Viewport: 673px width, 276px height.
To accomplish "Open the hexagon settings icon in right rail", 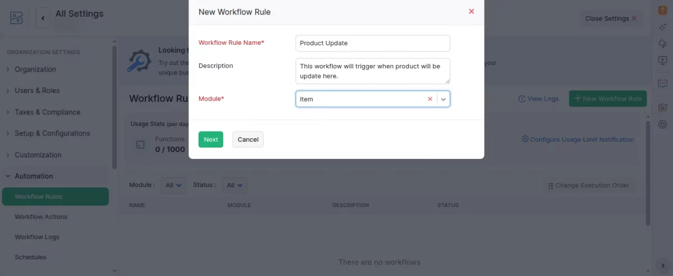I will point(662,124).
